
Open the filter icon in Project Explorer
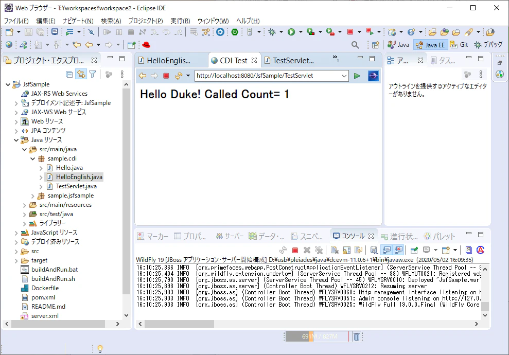point(93,75)
